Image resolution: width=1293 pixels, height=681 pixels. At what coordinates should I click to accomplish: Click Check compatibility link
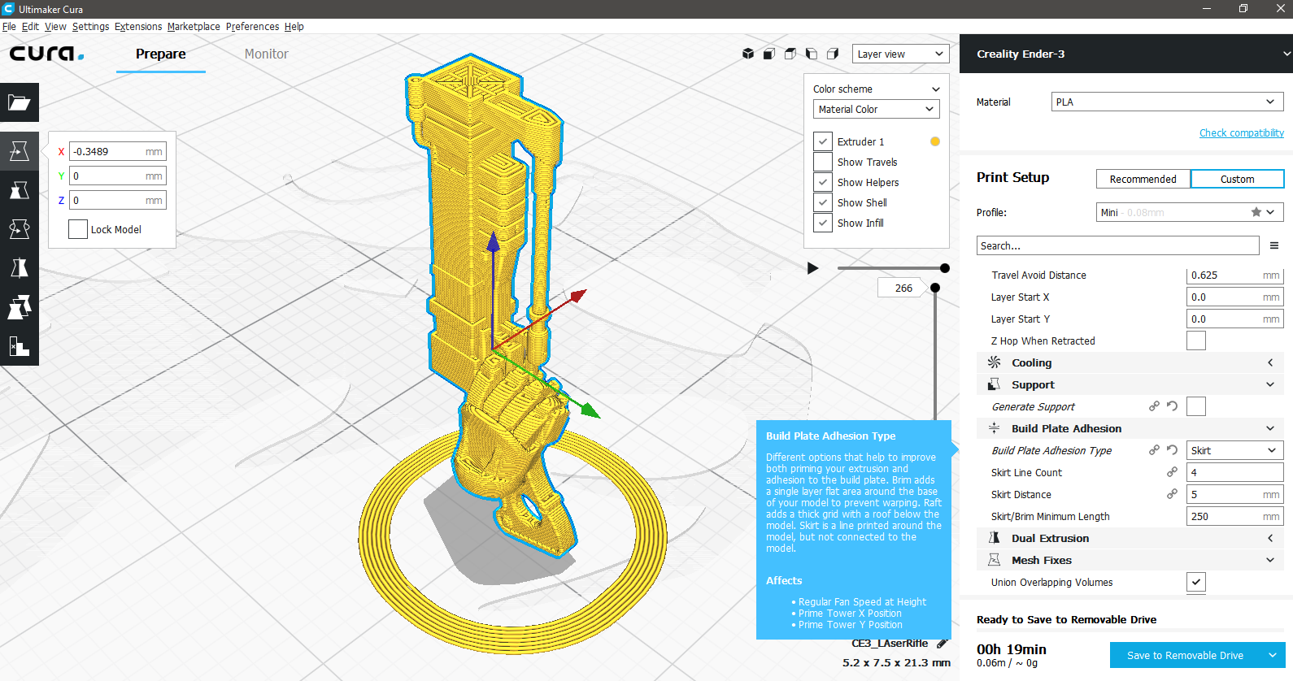coord(1242,132)
